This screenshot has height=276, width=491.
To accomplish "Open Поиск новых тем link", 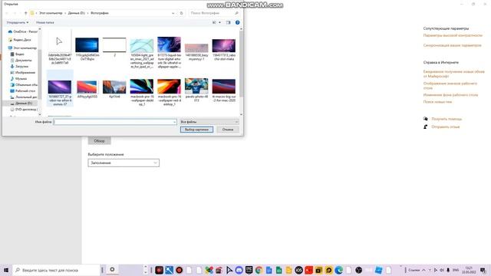I will [x=437, y=102].
